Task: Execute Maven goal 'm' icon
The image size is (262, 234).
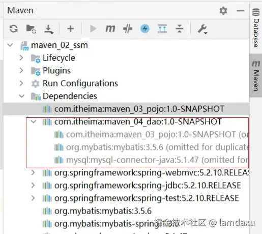Action: 110,29
